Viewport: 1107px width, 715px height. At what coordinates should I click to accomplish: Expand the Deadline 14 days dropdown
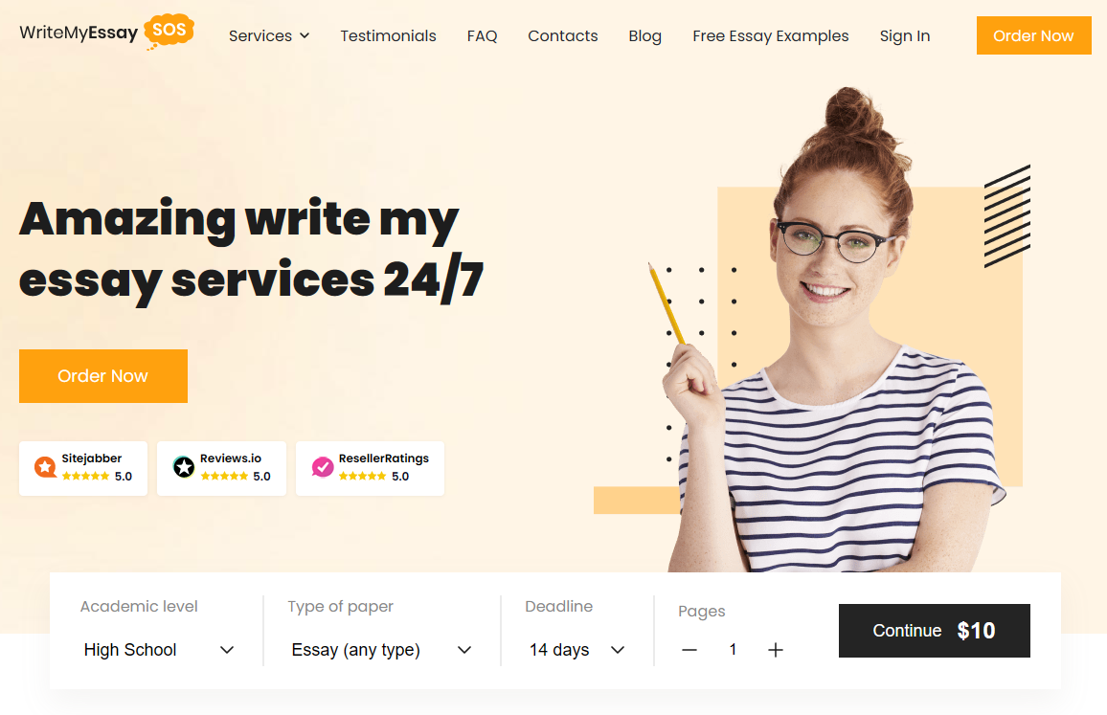pos(576,650)
